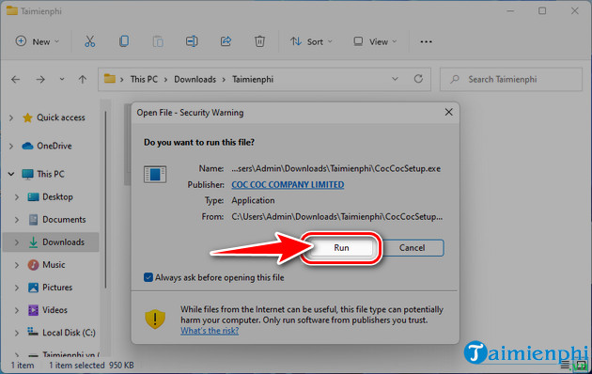This screenshot has width=592, height=374.
Task: Click the Music folder icon
Action: (33, 265)
